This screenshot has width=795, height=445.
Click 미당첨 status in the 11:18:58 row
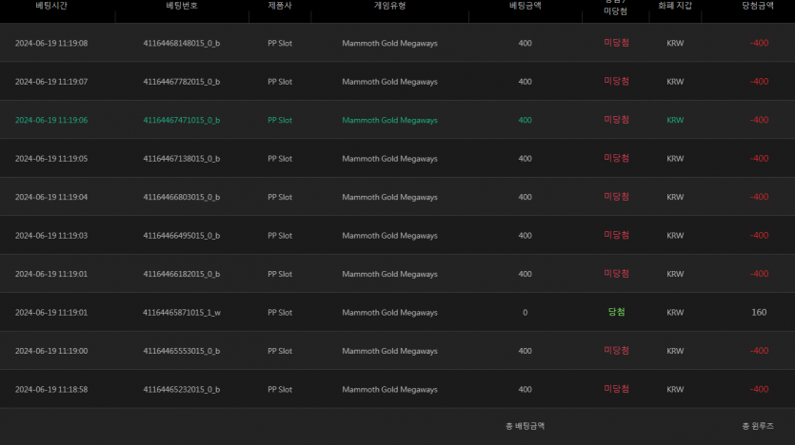[617, 389]
